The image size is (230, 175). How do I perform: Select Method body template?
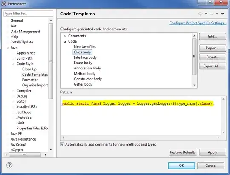(85, 74)
